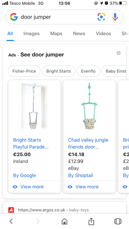Open the Videos tab
This screenshot has width=129, height=229.
pos(104,33)
